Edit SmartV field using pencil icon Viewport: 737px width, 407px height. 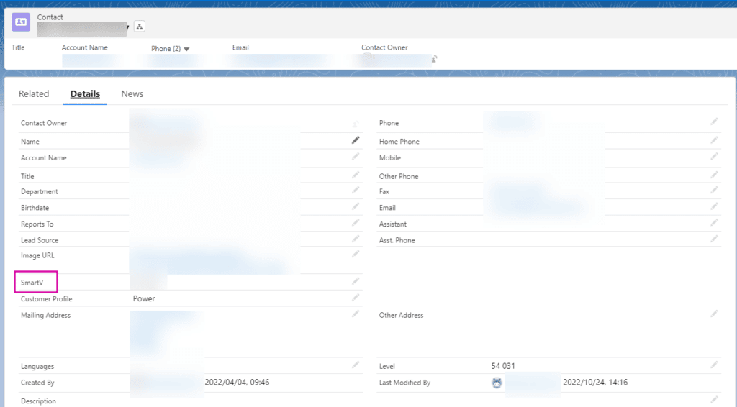356,281
